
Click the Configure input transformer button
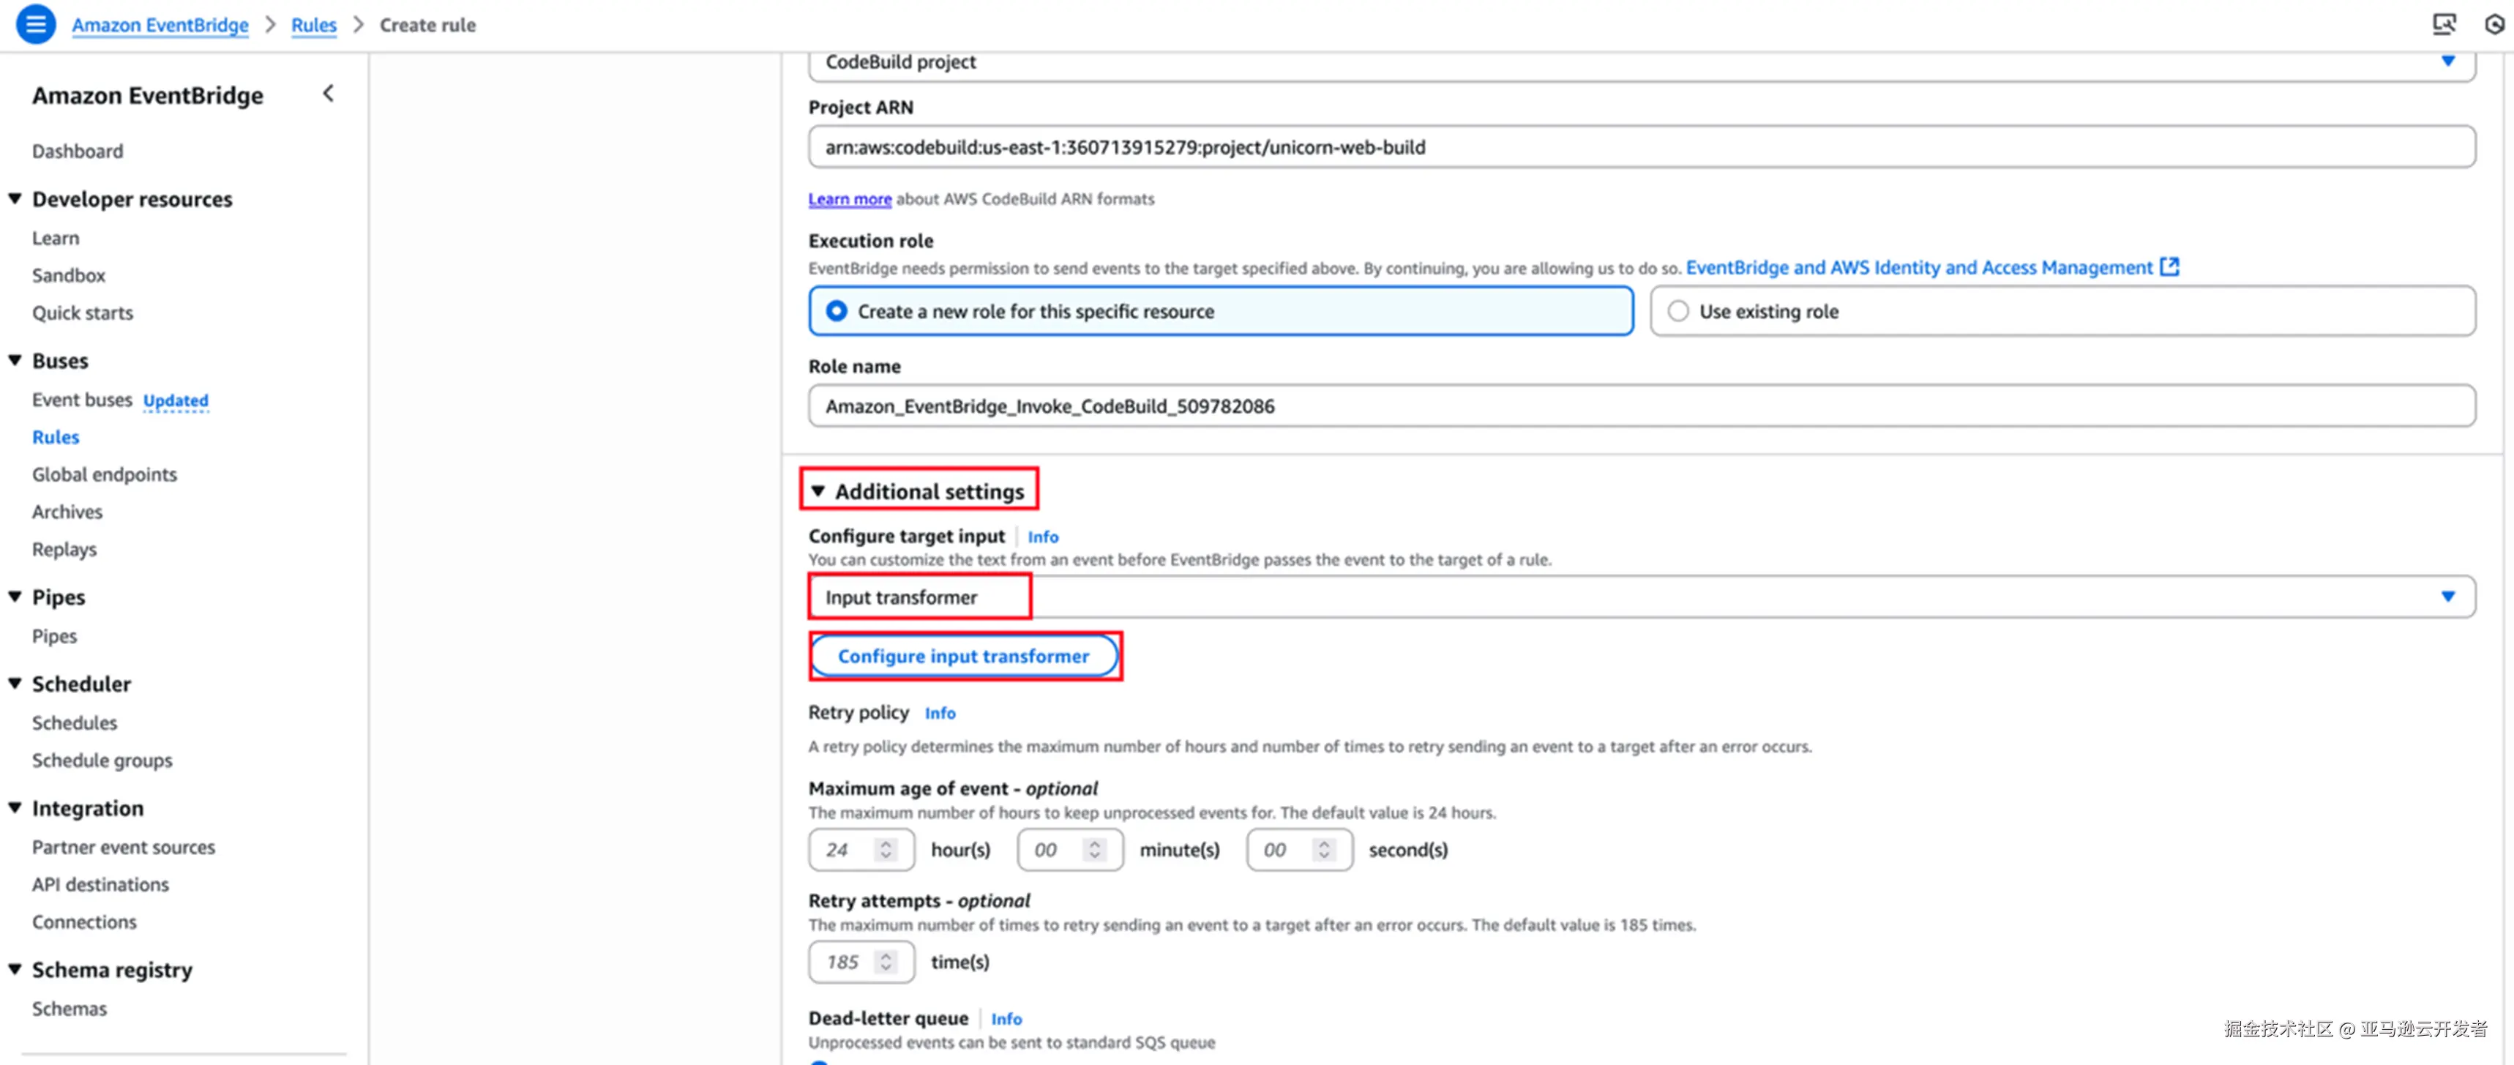click(963, 656)
